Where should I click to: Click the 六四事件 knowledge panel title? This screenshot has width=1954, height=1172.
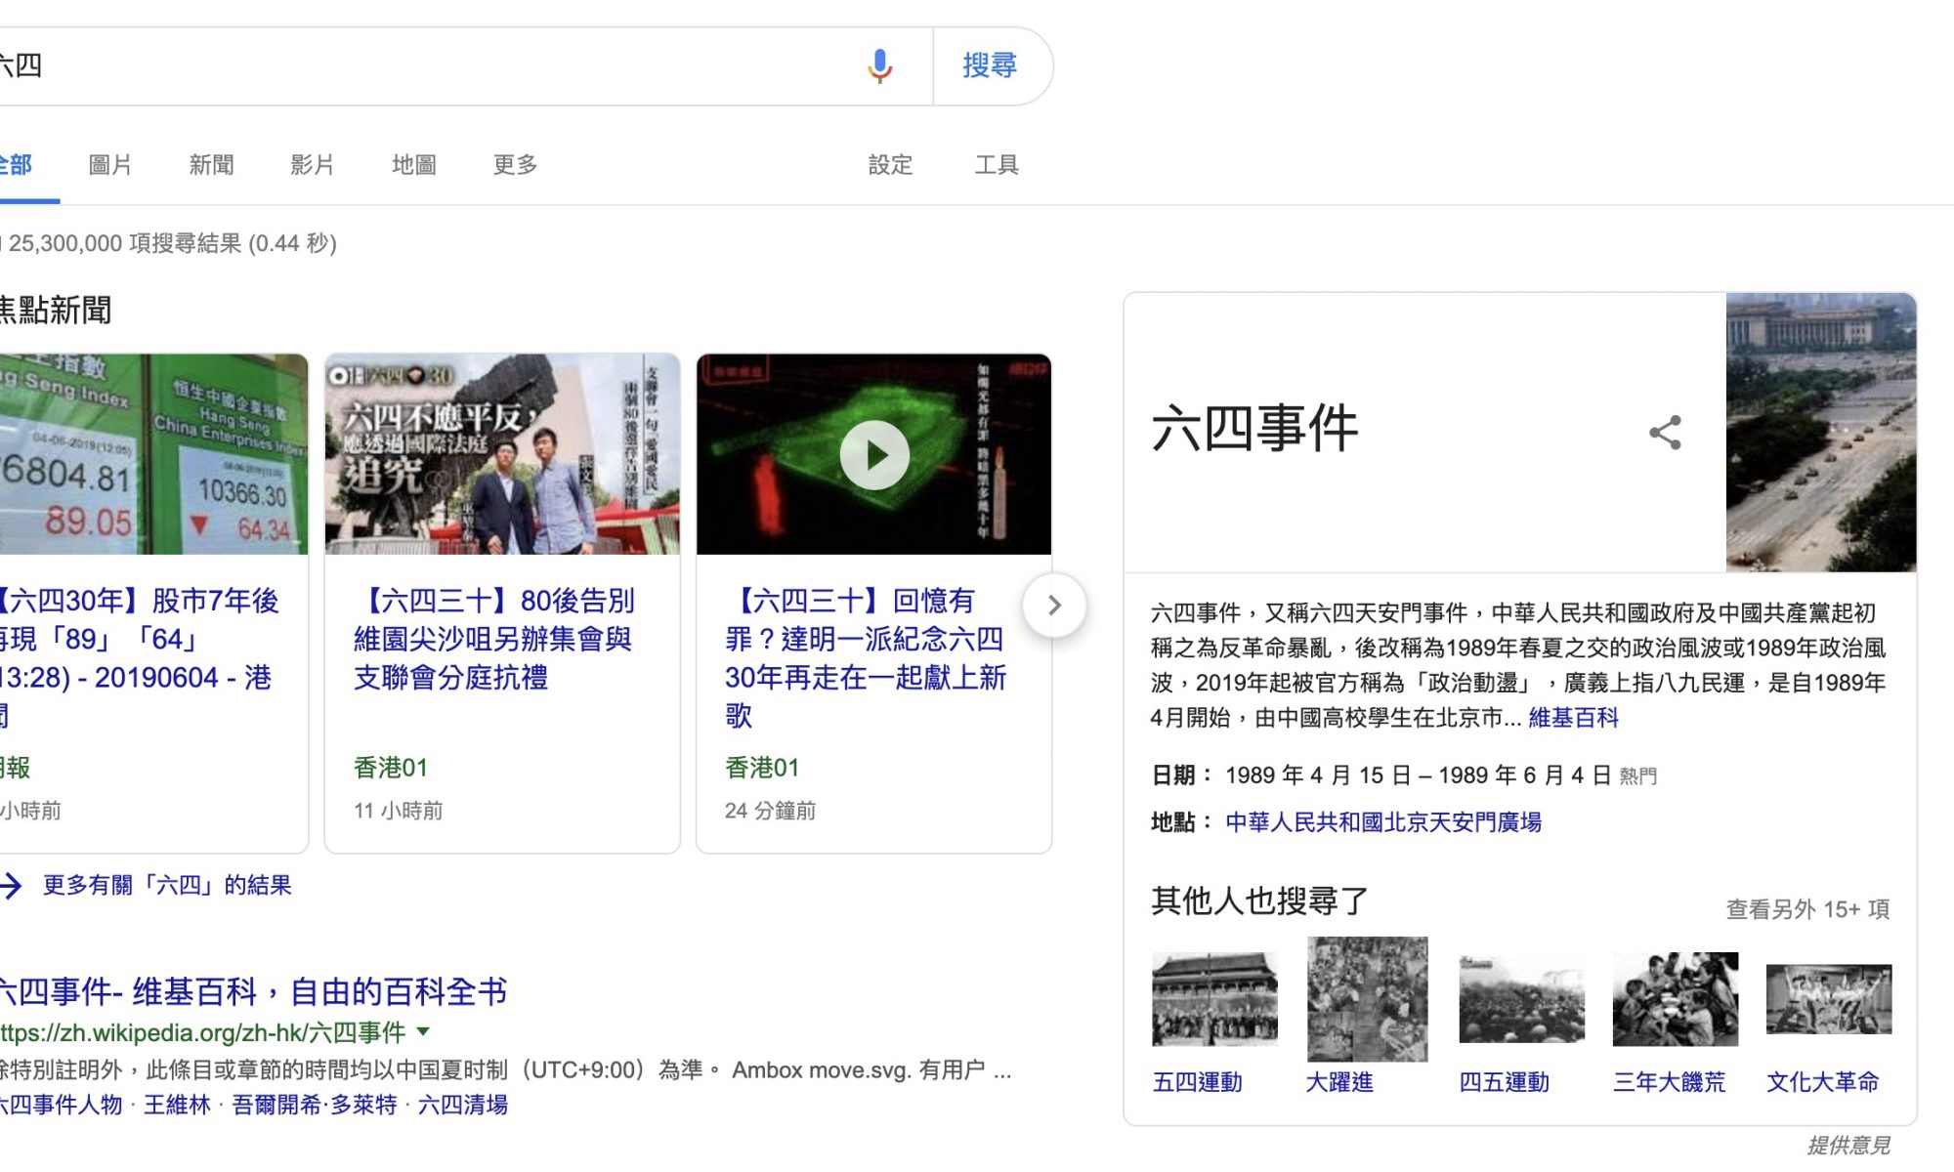(x=1255, y=429)
